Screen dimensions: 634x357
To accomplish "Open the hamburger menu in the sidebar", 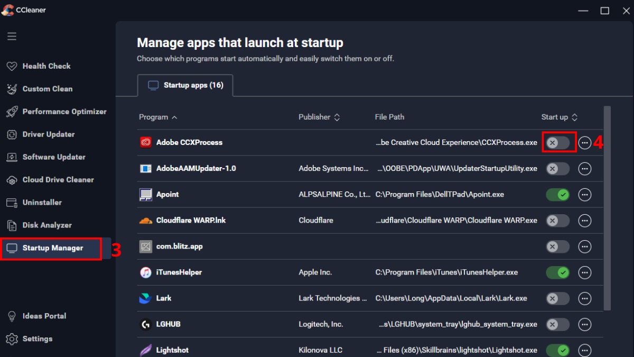I will [12, 36].
